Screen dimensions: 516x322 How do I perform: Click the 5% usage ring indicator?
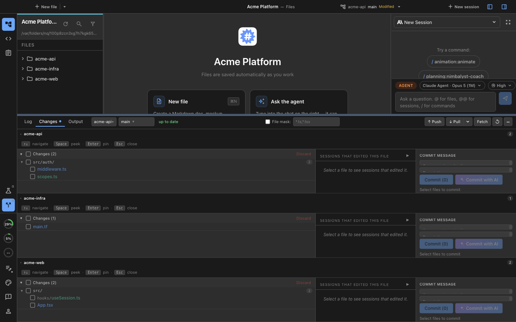click(x=8, y=238)
